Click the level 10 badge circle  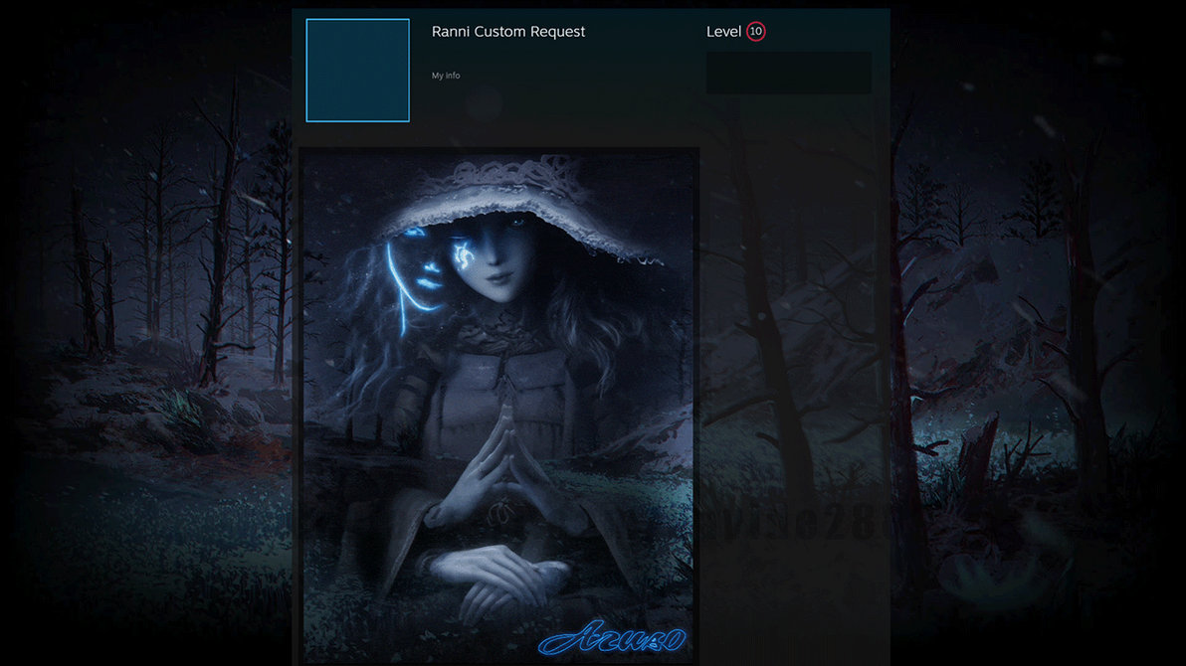(755, 31)
